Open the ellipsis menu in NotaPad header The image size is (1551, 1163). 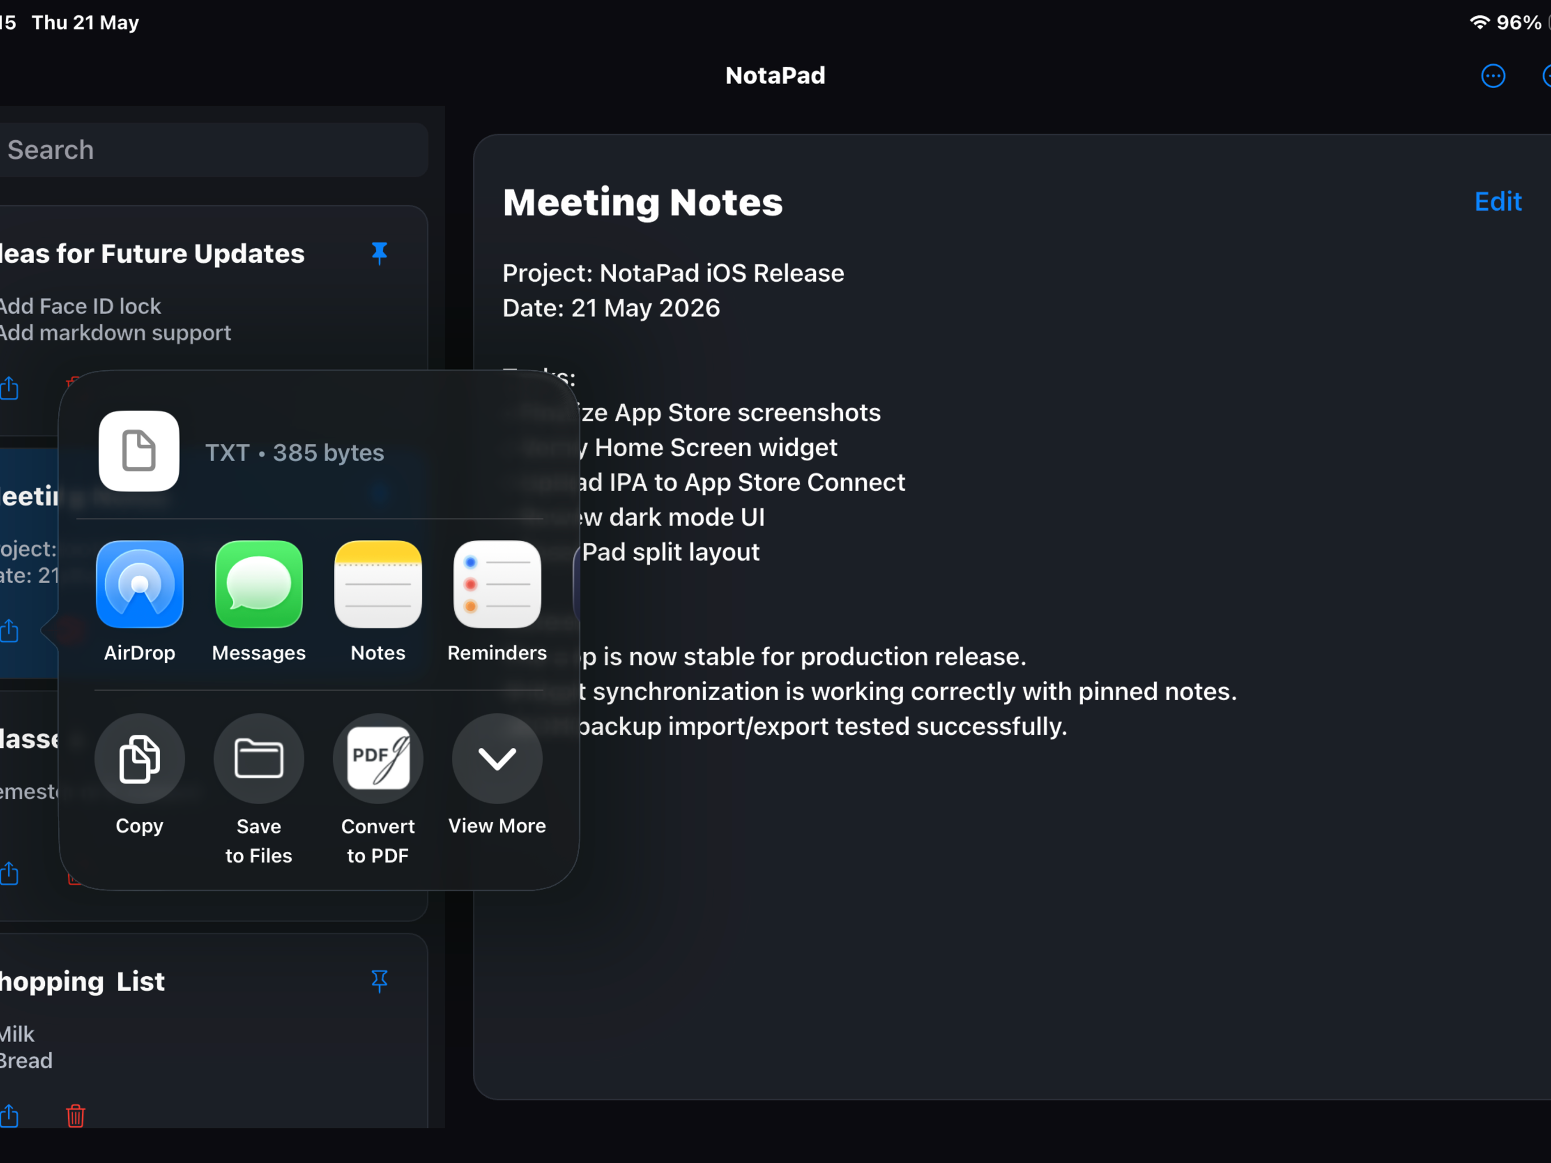click(1493, 76)
